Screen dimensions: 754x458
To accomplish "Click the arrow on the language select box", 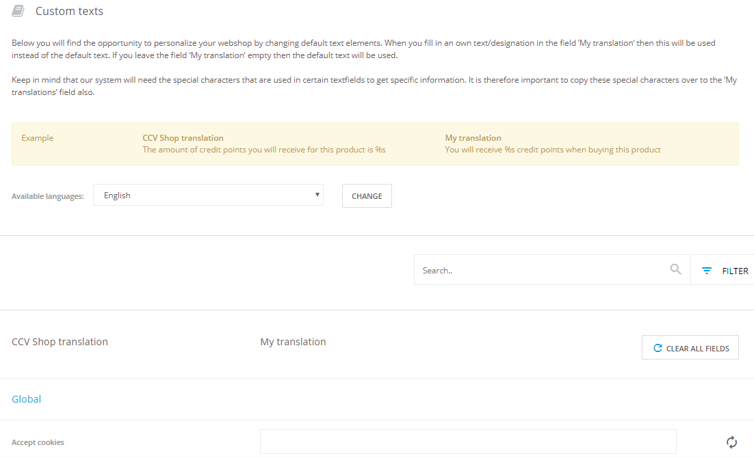I will coord(317,195).
